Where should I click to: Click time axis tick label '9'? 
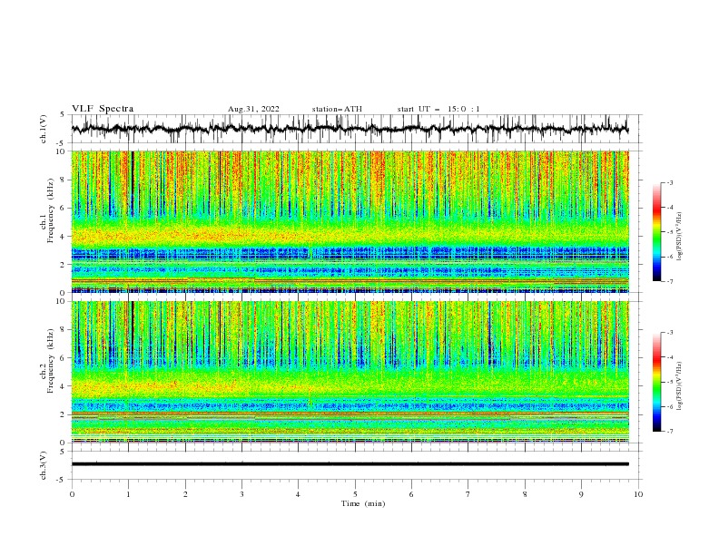pos(581,494)
